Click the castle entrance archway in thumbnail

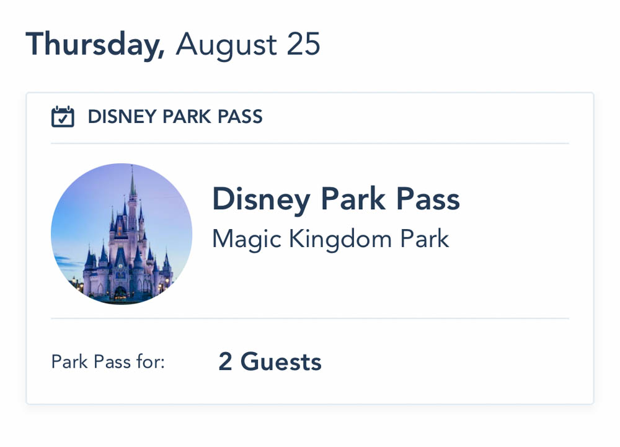coord(120,292)
